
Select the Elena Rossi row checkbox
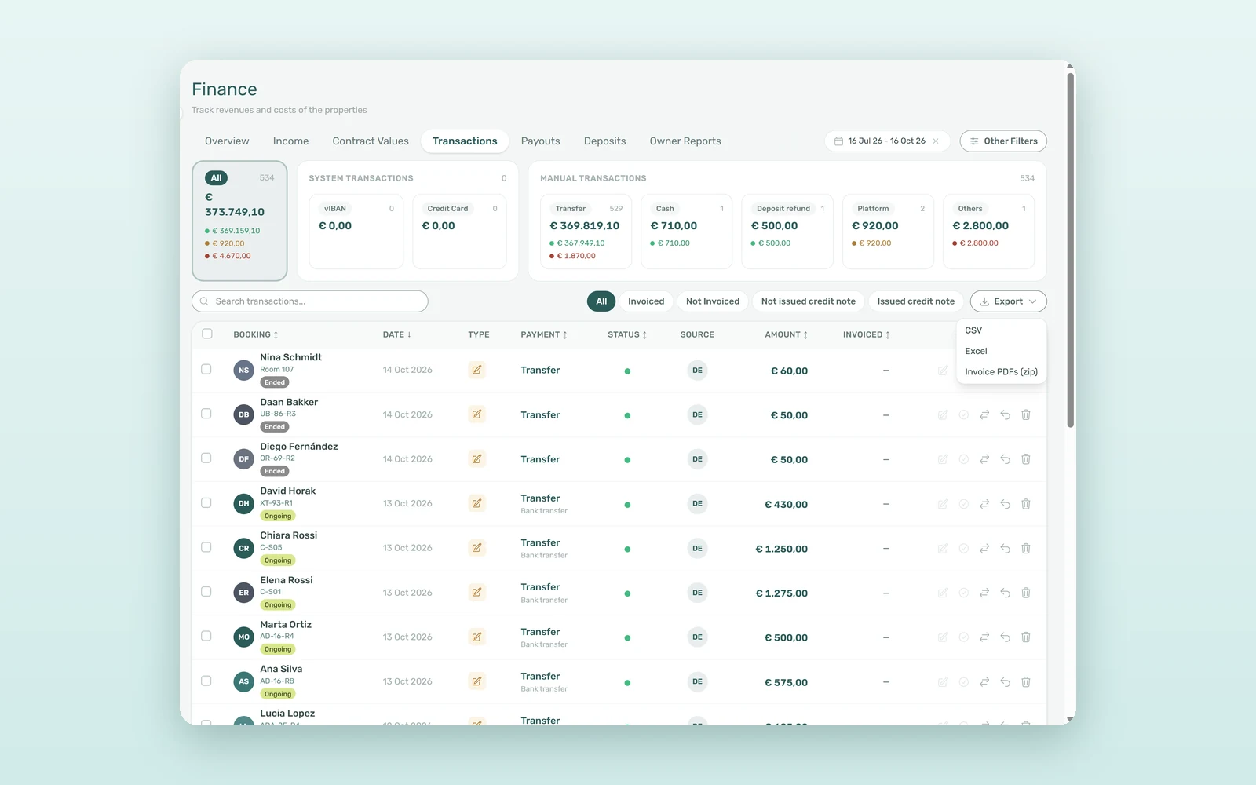click(x=206, y=592)
